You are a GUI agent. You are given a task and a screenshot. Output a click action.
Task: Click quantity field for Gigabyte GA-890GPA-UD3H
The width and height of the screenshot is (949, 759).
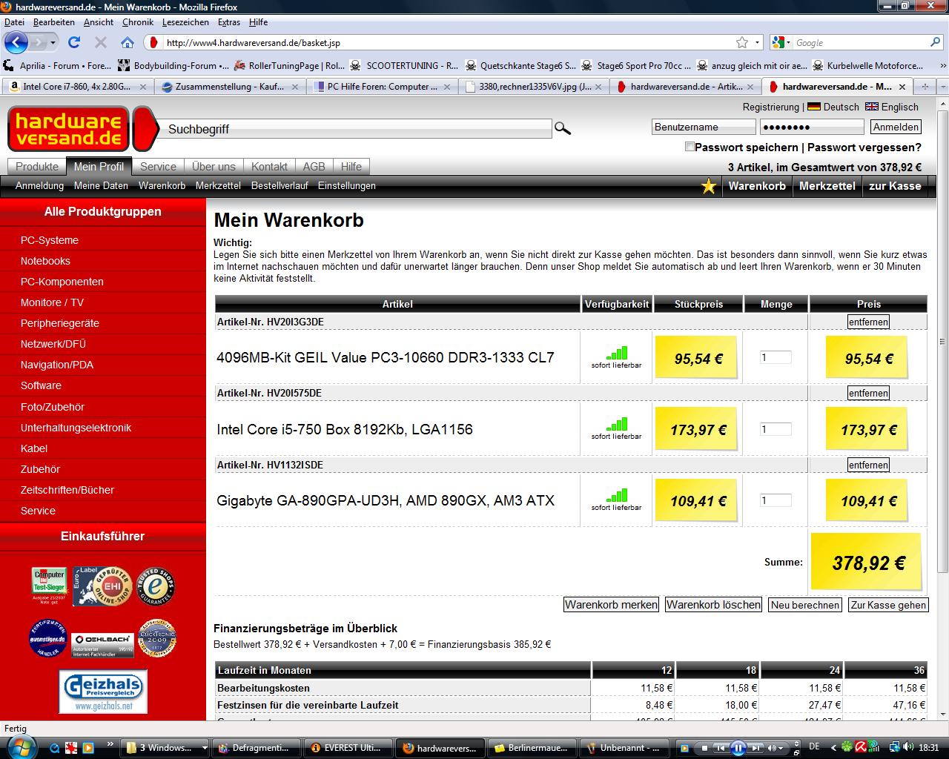pyautogui.click(x=776, y=500)
